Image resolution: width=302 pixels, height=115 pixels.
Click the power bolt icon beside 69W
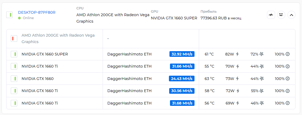(237, 103)
